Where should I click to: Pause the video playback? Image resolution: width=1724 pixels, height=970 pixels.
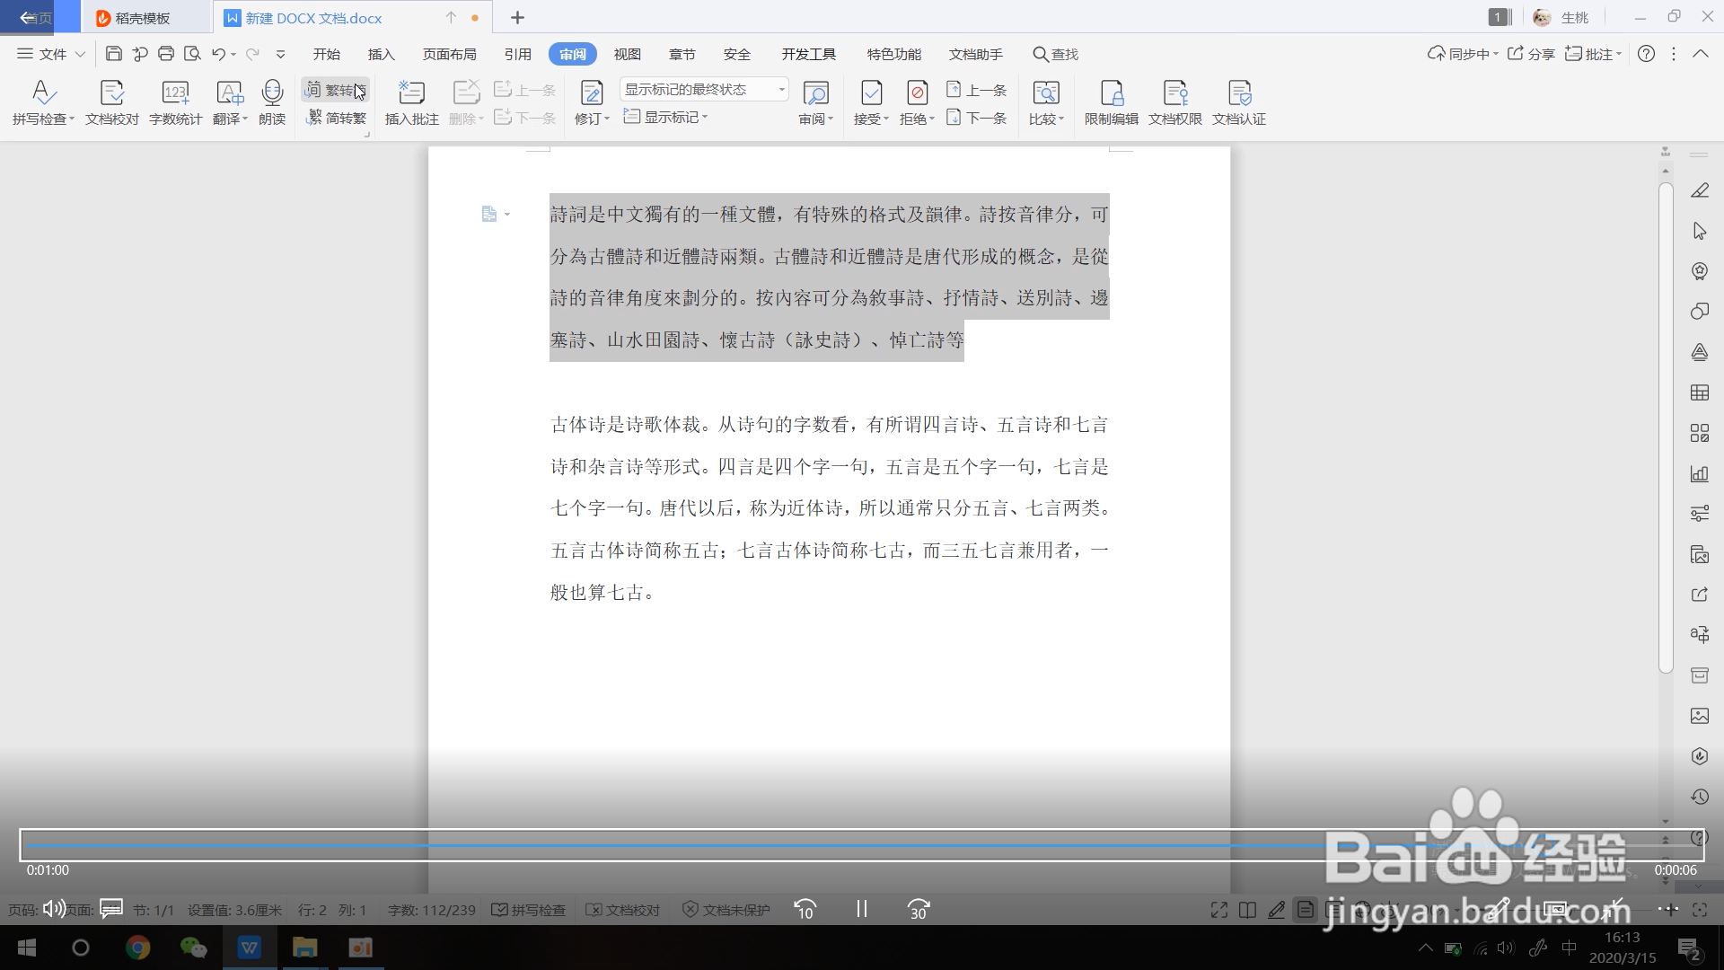coord(861,909)
